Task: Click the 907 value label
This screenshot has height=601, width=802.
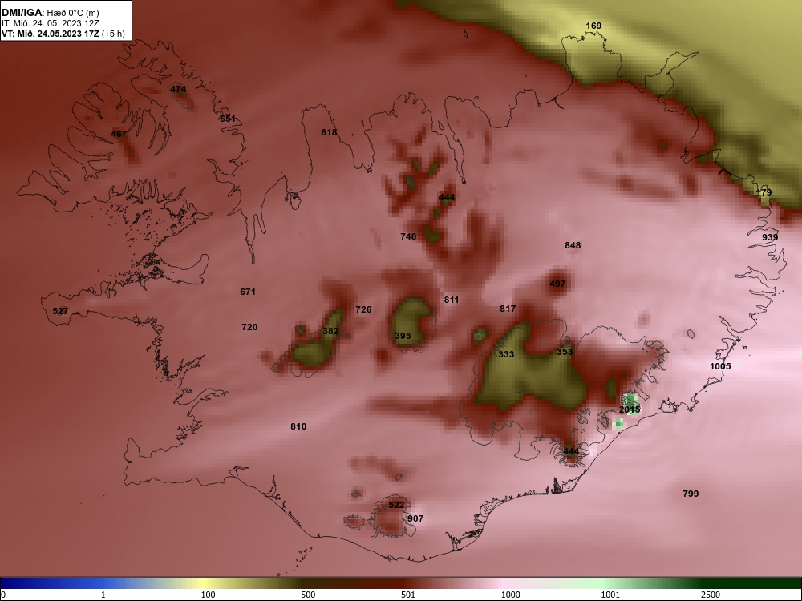Action: point(415,518)
